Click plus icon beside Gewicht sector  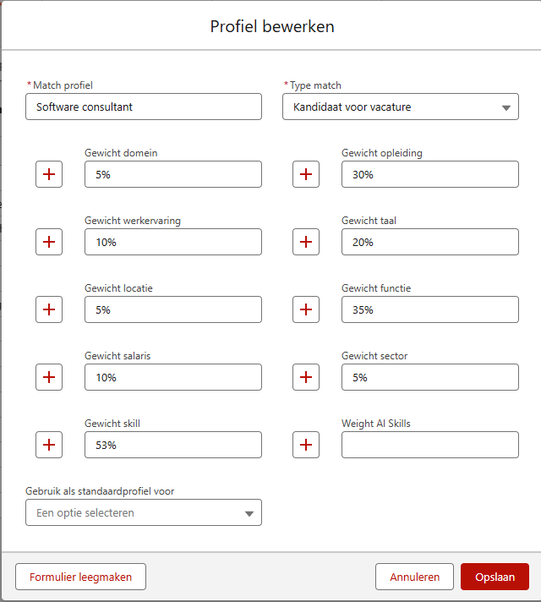pyautogui.click(x=306, y=377)
